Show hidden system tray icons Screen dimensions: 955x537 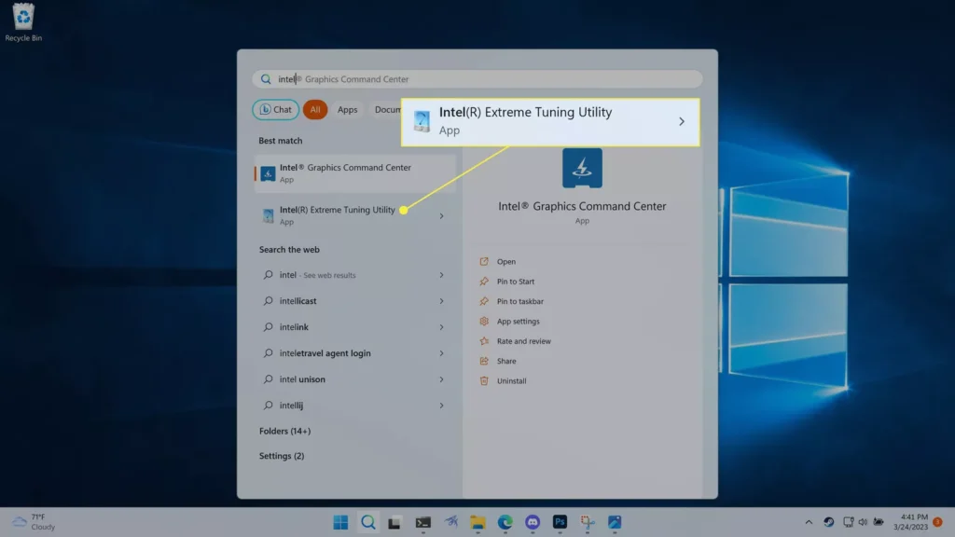pyautogui.click(x=809, y=522)
